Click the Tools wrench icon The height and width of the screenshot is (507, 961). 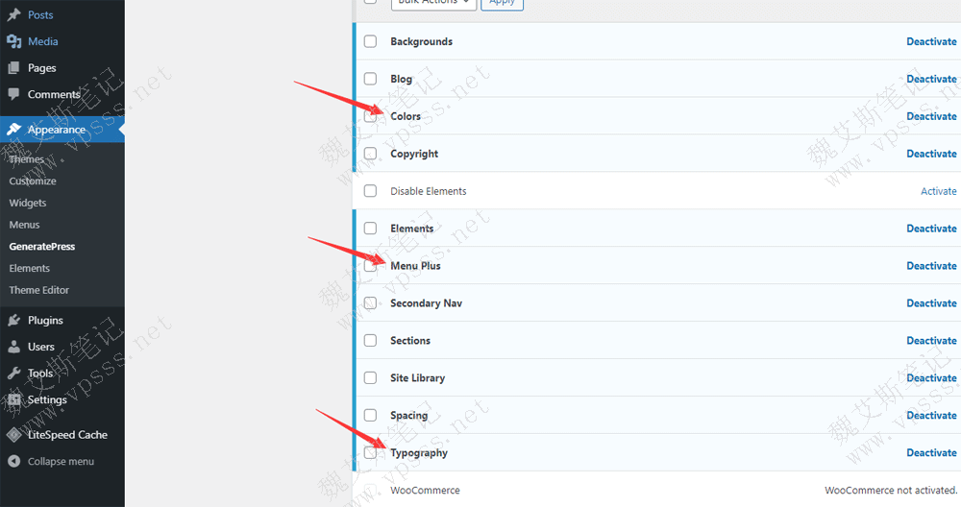[x=13, y=373]
